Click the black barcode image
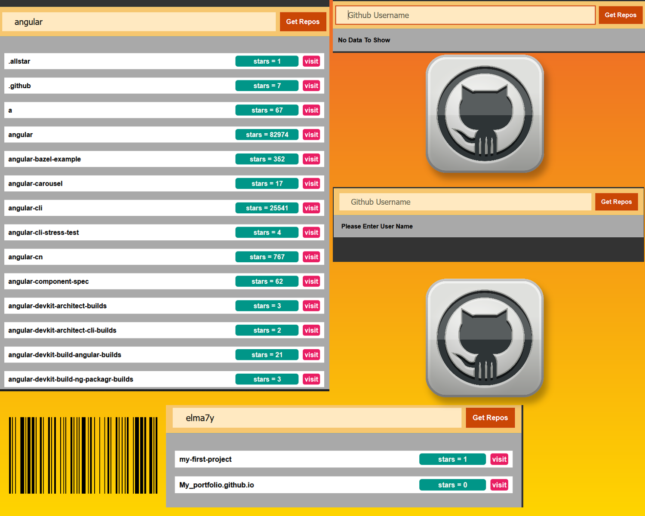The width and height of the screenshot is (645, 516). click(x=83, y=455)
